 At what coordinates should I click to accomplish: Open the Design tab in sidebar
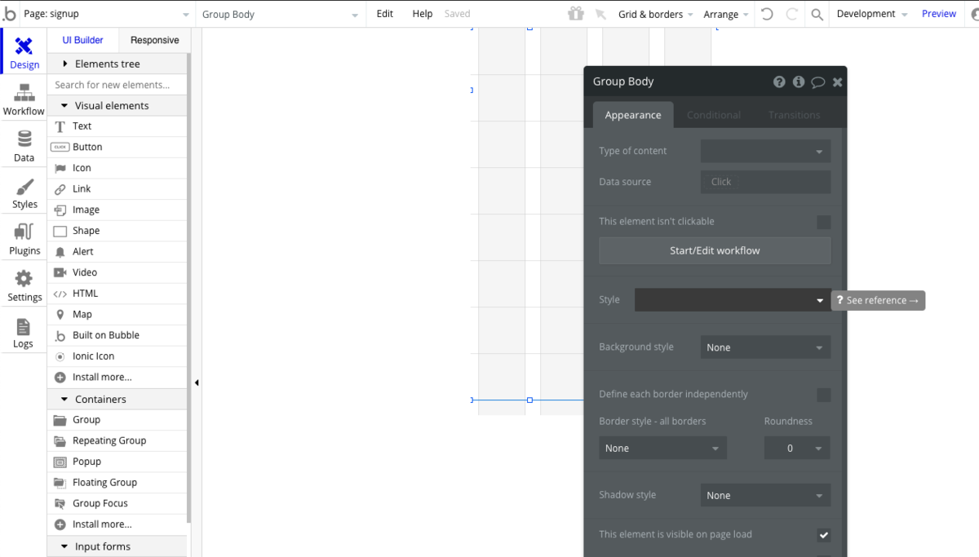coord(24,54)
